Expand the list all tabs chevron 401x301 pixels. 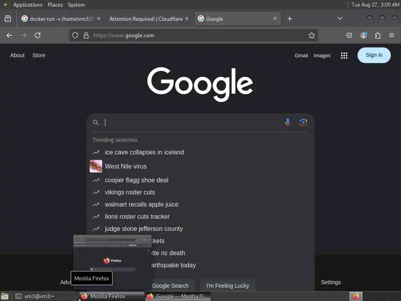340,18
